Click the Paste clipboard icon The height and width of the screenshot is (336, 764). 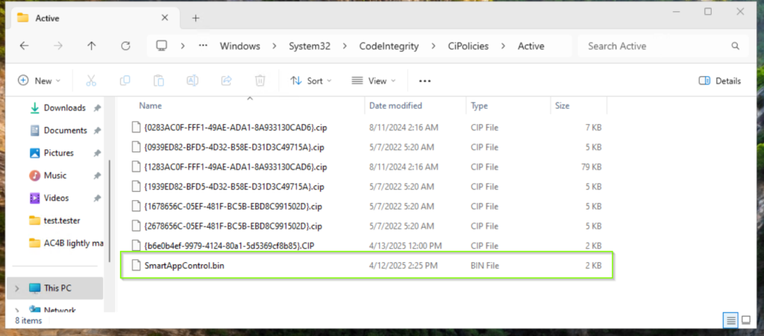tap(158, 81)
